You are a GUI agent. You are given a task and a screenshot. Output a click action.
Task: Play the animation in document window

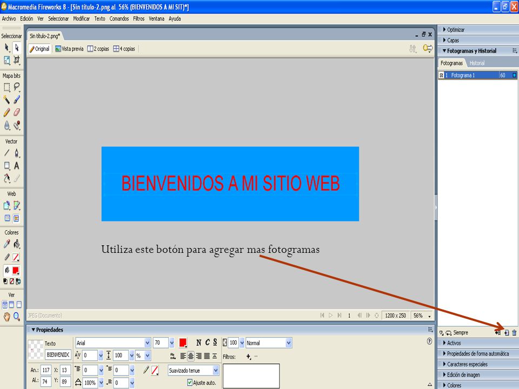(330, 315)
